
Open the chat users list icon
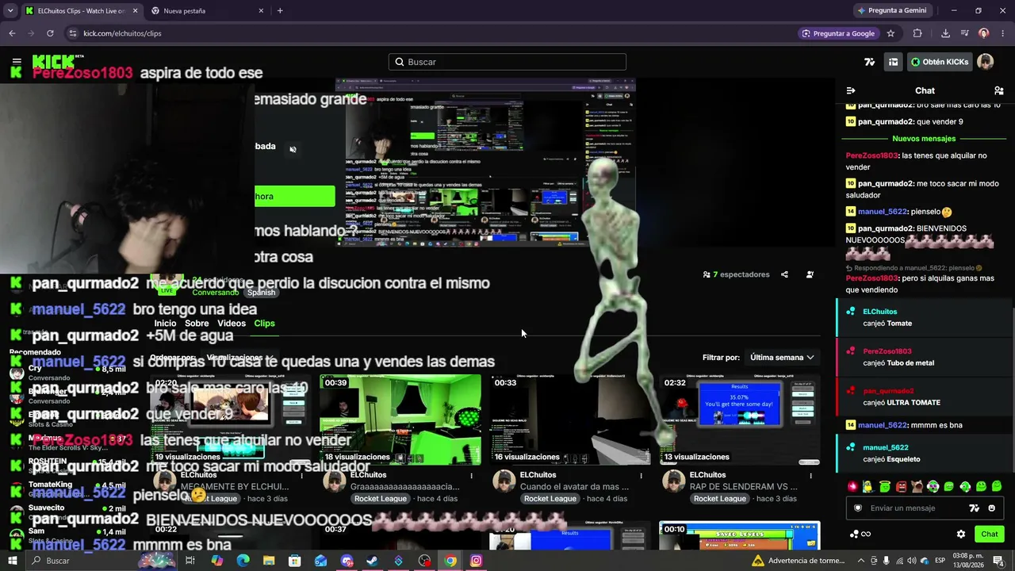pyautogui.click(x=998, y=90)
